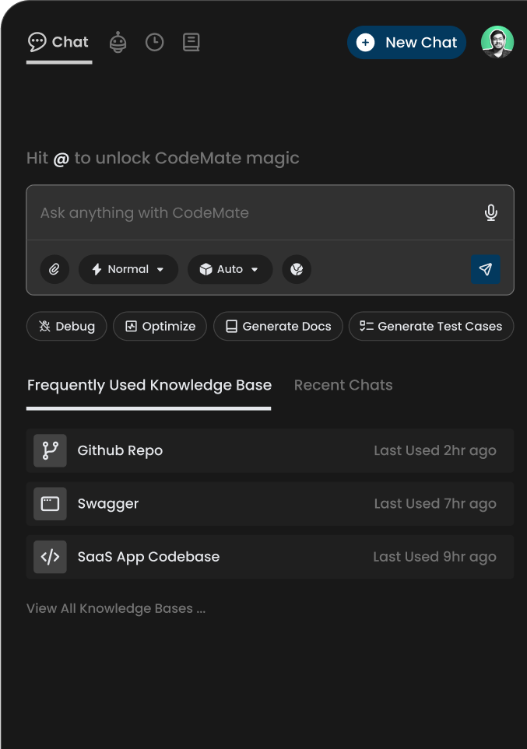Start a New Chat
Image resolution: width=527 pixels, height=749 pixels.
tap(406, 42)
